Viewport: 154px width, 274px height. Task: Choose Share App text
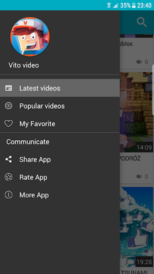coord(35,160)
